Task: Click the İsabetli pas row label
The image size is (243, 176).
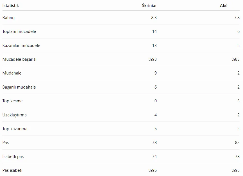Action: pyautogui.click(x=13, y=157)
